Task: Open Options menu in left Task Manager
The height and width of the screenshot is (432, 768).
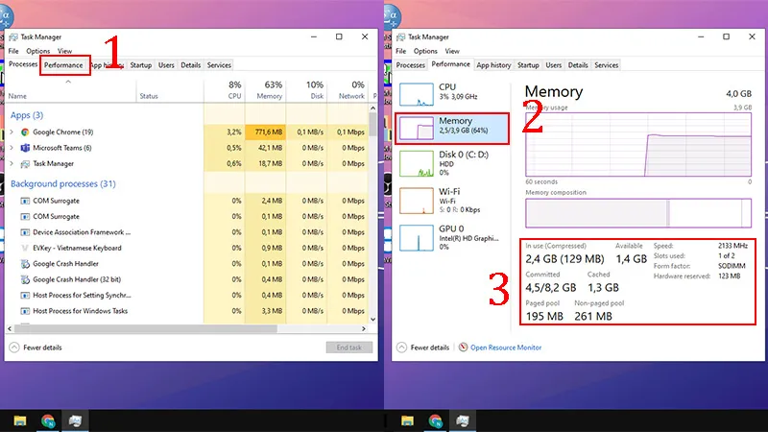Action: [38, 51]
